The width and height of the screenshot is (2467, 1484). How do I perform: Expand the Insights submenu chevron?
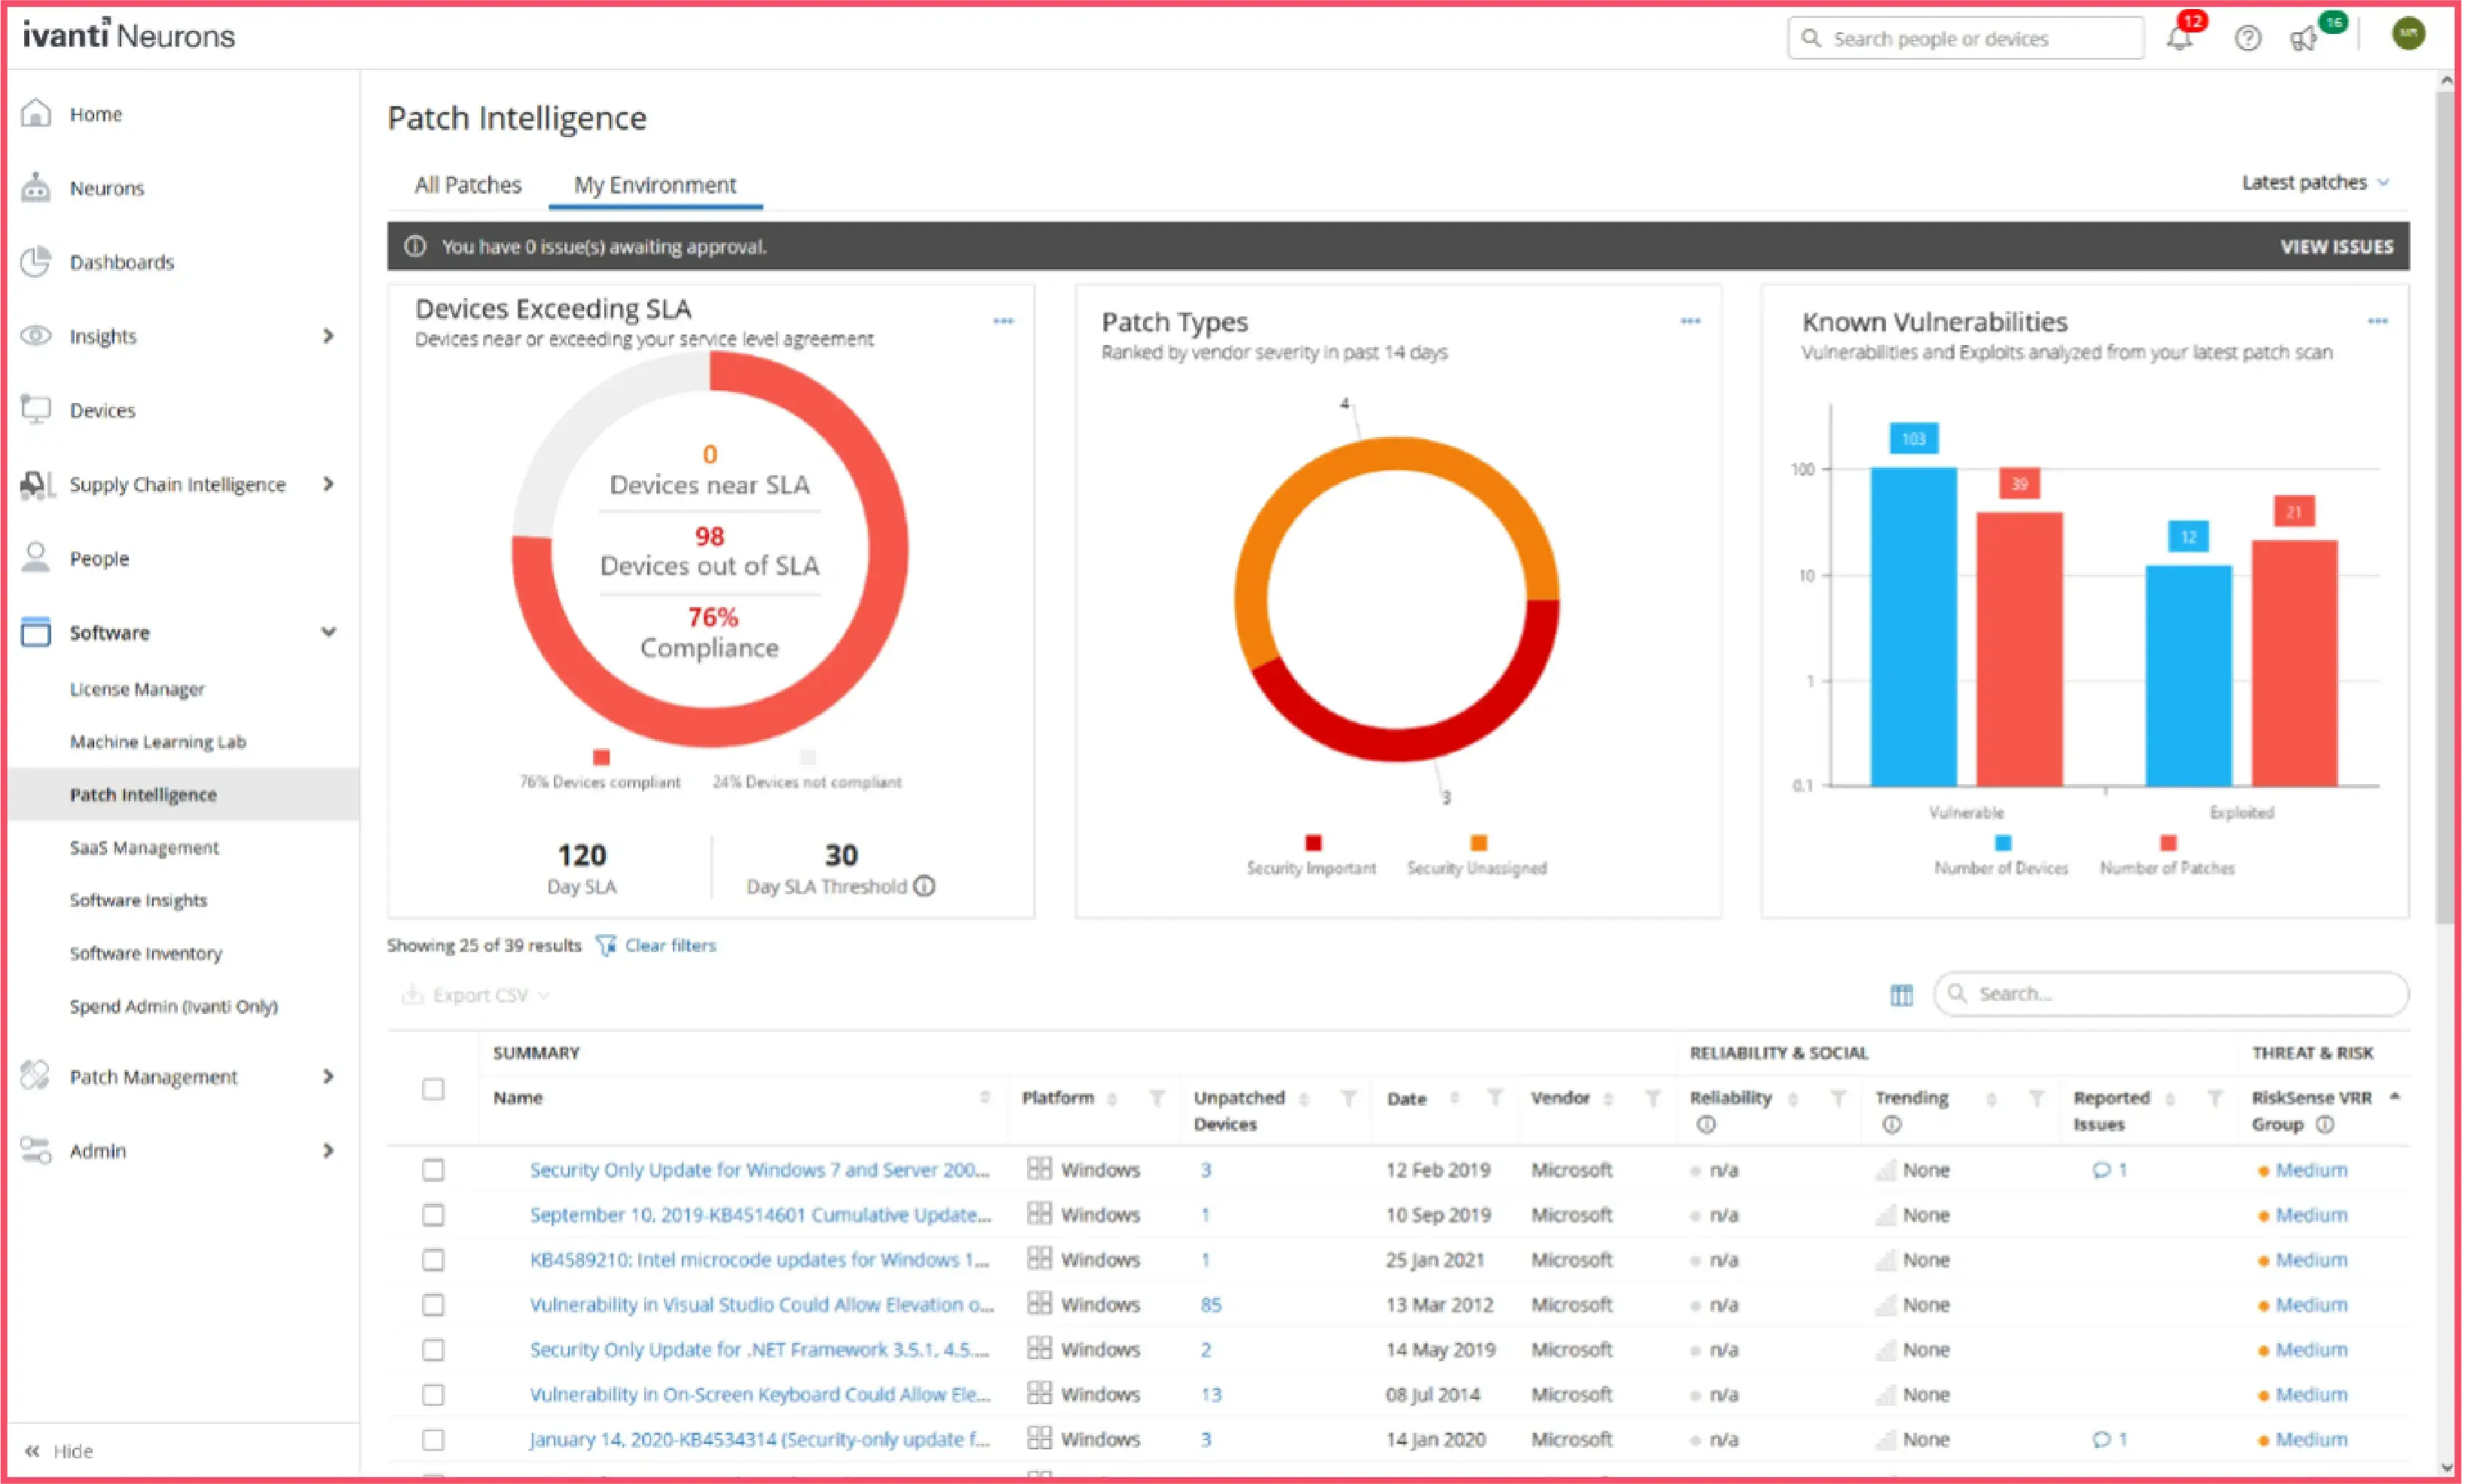point(328,336)
